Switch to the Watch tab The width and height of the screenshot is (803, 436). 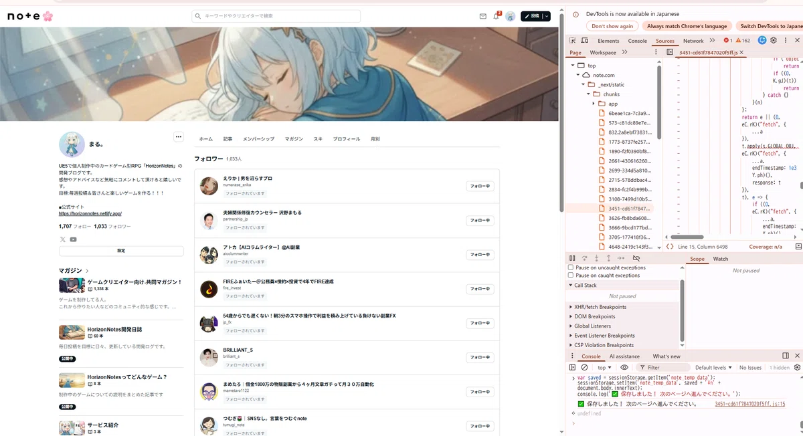721,259
